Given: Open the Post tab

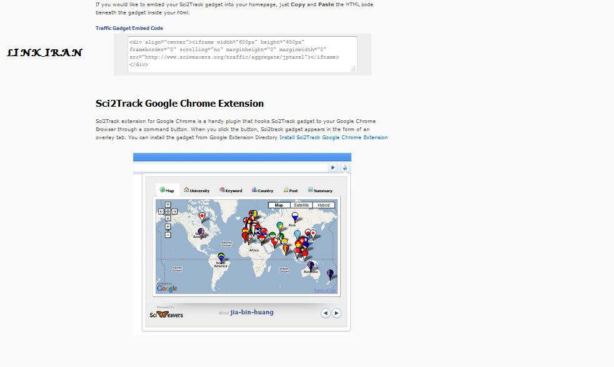Looking at the screenshot, I should [291, 190].
